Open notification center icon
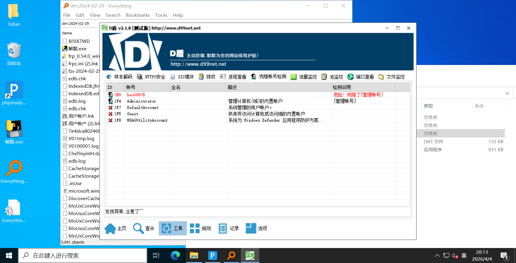Screen dimensions: 516x263 pos(505,256)
